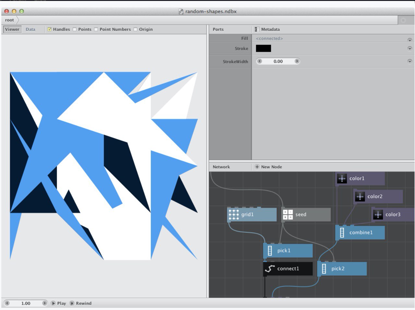Click the Metadata icon

[257, 29]
